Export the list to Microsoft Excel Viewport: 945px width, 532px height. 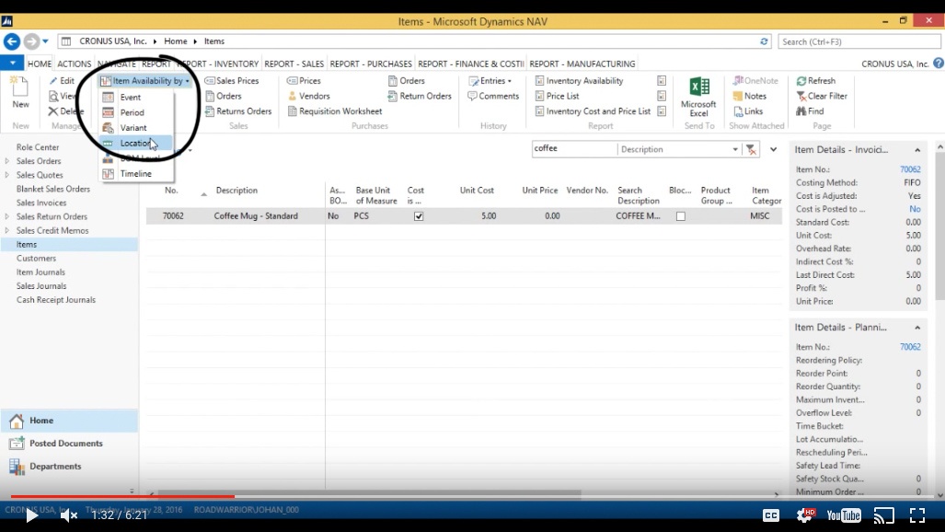[x=698, y=97]
